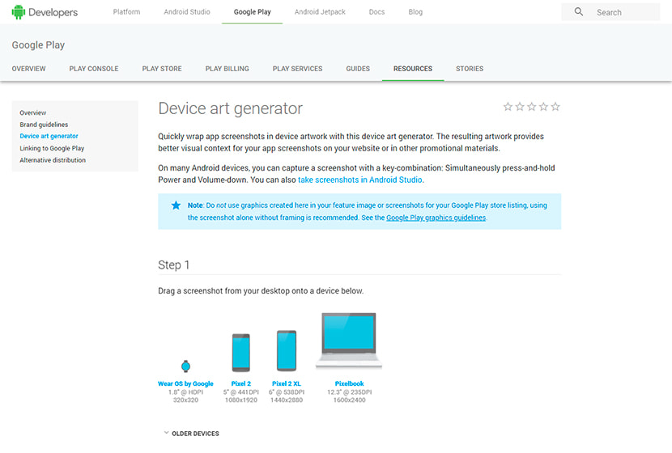Click the Android Developers logo
Screen dimensions: 672x453
[x=45, y=12]
